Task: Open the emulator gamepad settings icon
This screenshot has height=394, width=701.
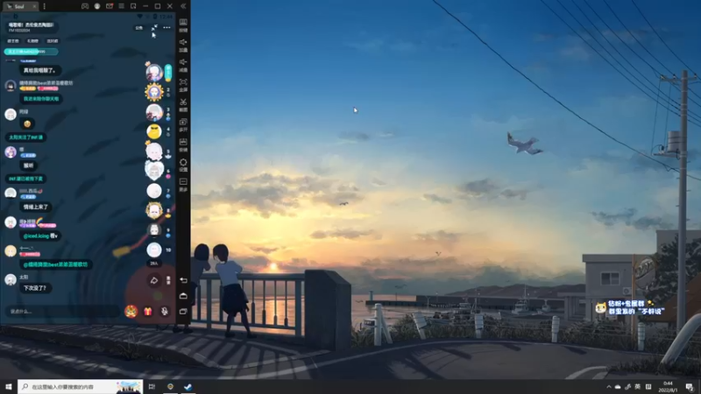Action: 85,6
